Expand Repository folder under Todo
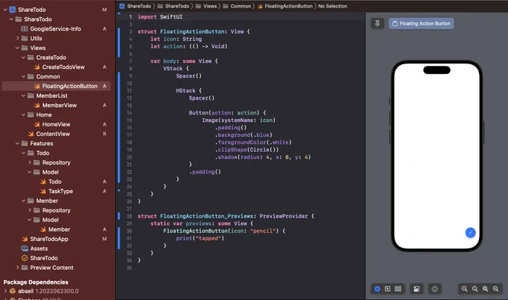The image size is (508, 300). pos(29,162)
